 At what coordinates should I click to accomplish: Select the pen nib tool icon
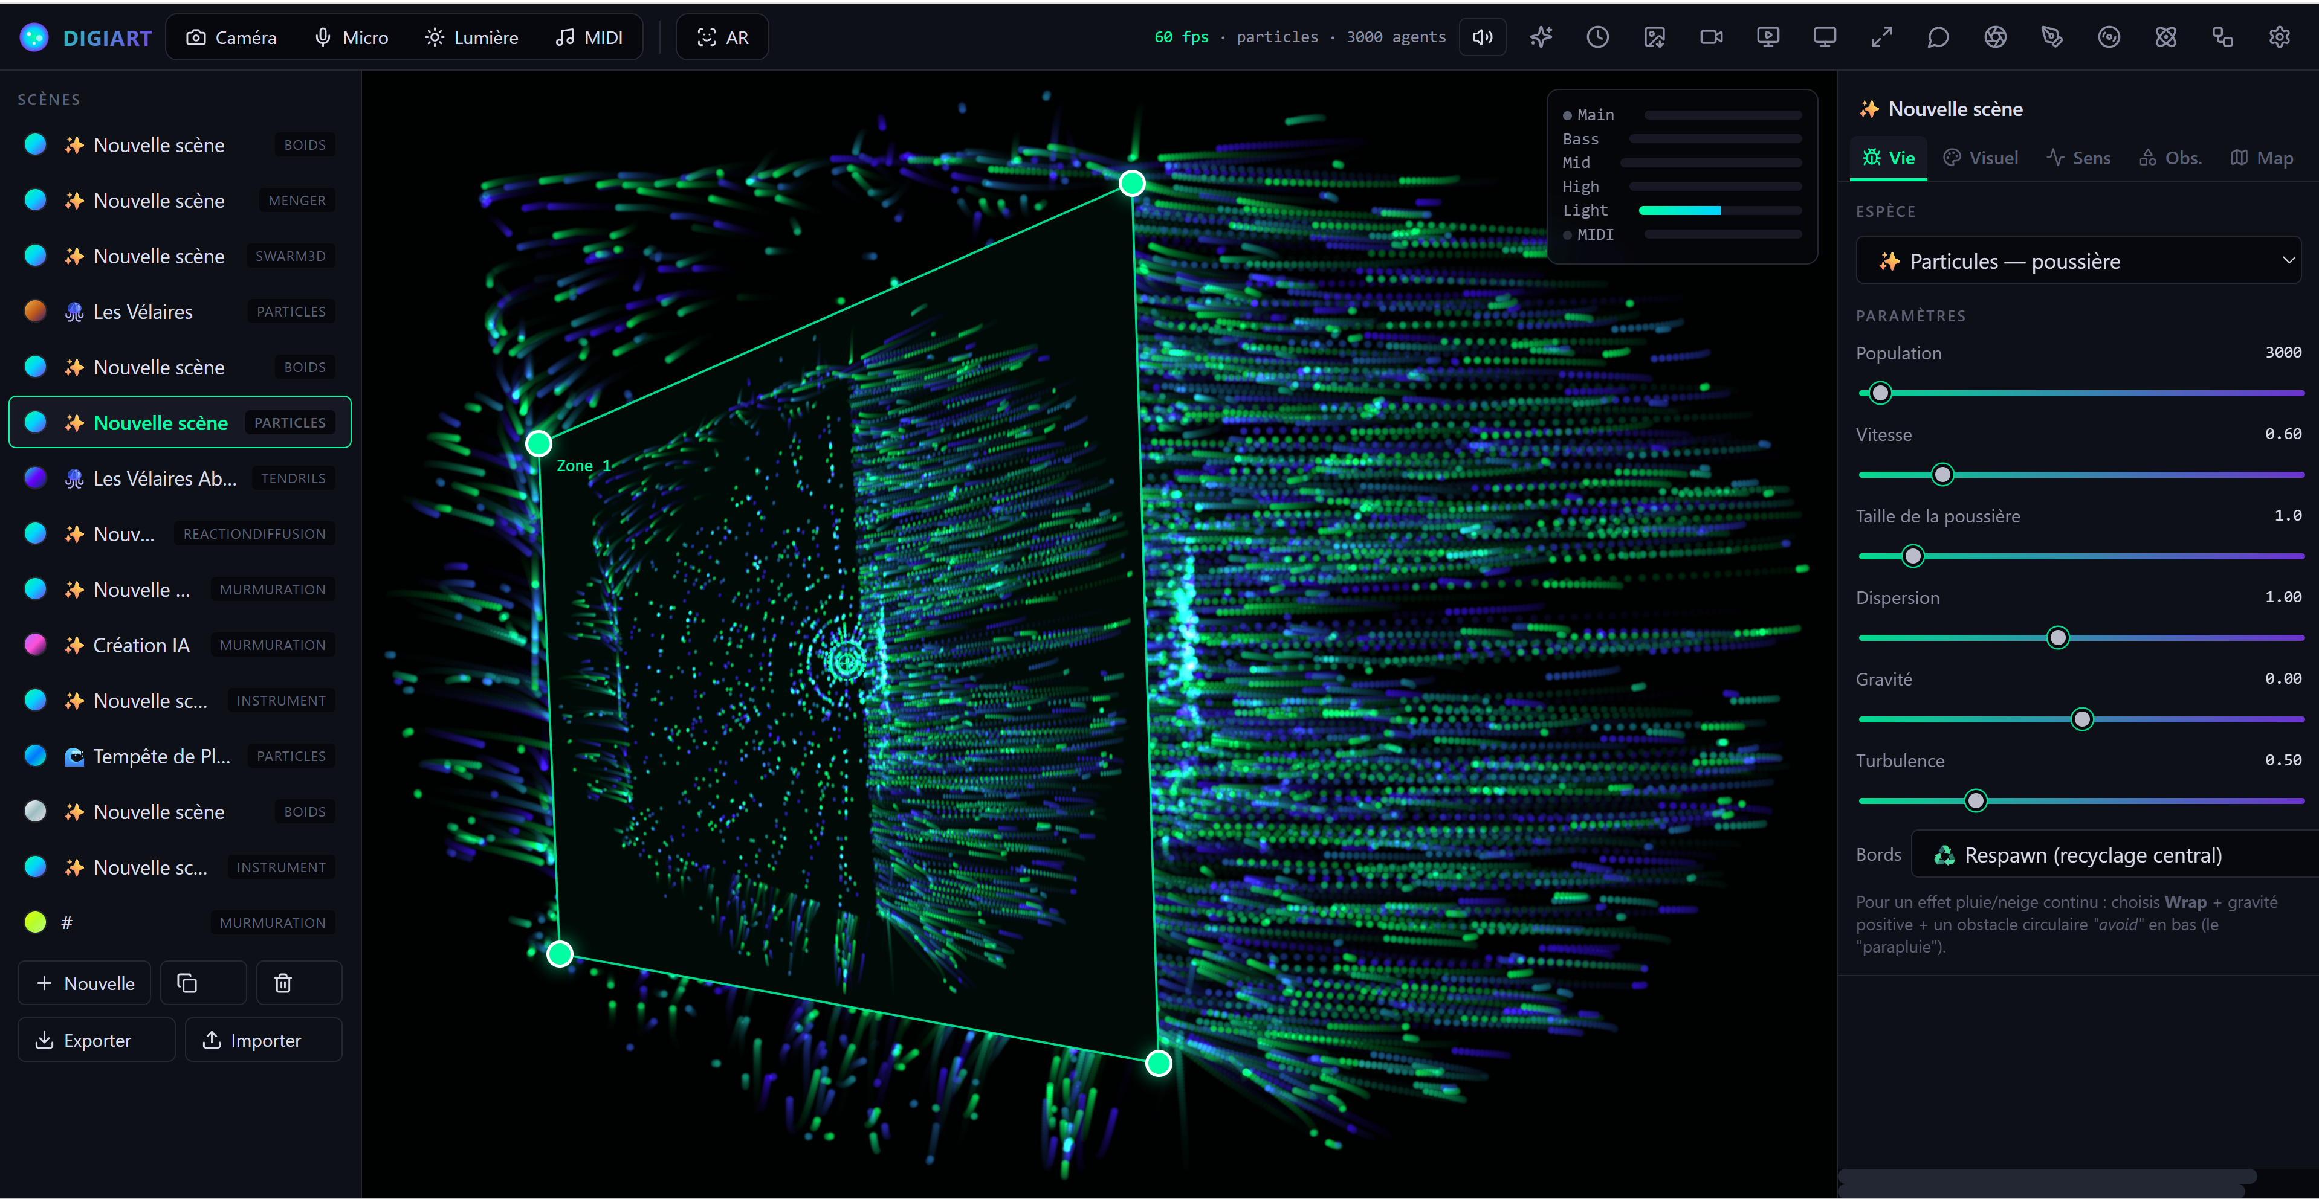coord(2052,37)
